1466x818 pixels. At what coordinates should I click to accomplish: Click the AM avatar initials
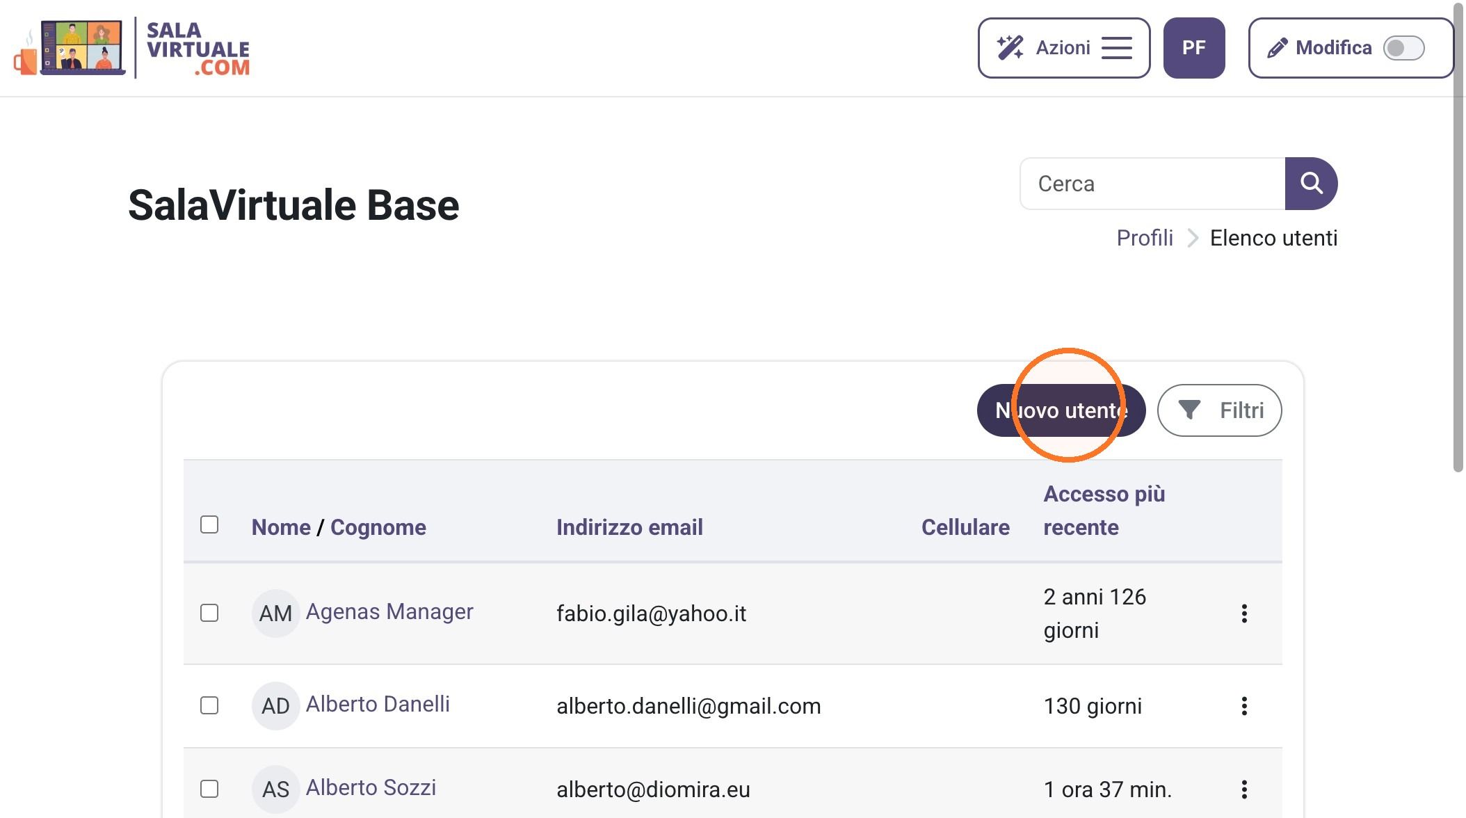[275, 613]
